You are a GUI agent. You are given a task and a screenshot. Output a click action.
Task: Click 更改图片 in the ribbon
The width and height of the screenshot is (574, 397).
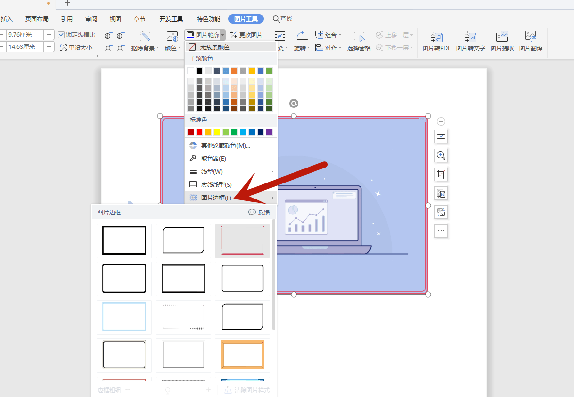(246, 35)
